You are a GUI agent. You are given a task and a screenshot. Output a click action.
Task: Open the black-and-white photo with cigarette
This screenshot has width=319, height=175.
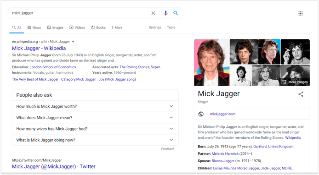[295, 52]
